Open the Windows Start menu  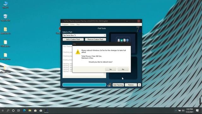pos(3,111)
